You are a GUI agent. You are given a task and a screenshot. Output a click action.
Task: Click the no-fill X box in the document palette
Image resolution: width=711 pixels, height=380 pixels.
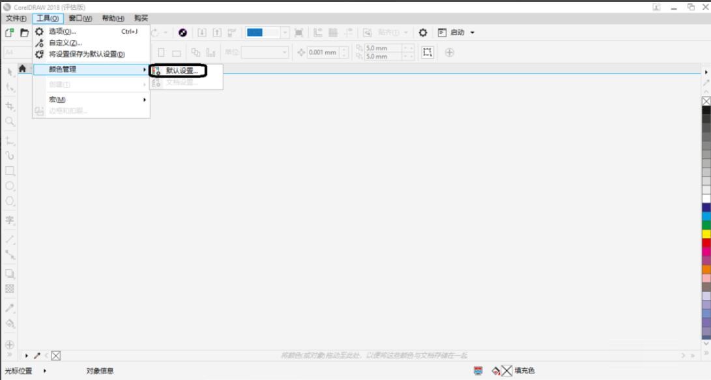[56, 356]
